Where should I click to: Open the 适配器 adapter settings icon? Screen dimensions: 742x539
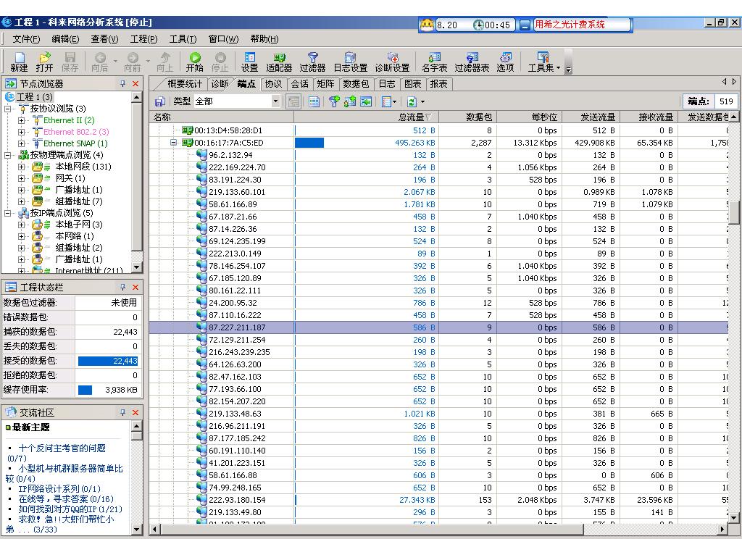(279, 58)
